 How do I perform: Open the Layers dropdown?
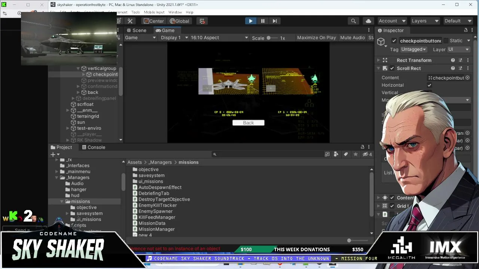[425, 21]
